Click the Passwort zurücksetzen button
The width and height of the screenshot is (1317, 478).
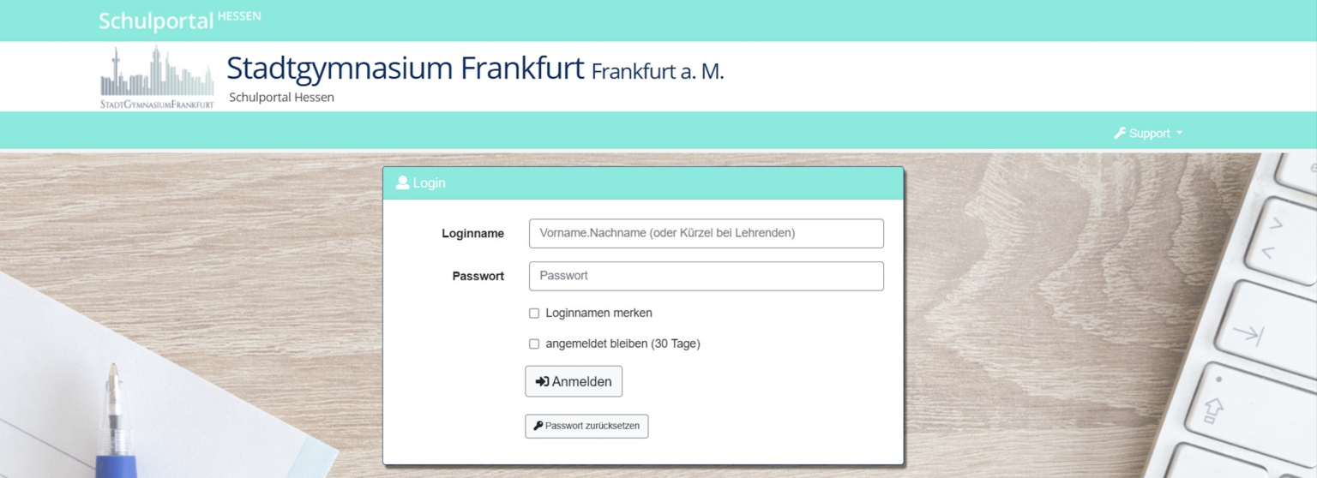pos(586,426)
